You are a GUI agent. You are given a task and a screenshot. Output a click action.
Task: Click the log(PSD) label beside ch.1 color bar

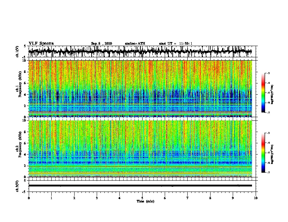pos(272,95)
